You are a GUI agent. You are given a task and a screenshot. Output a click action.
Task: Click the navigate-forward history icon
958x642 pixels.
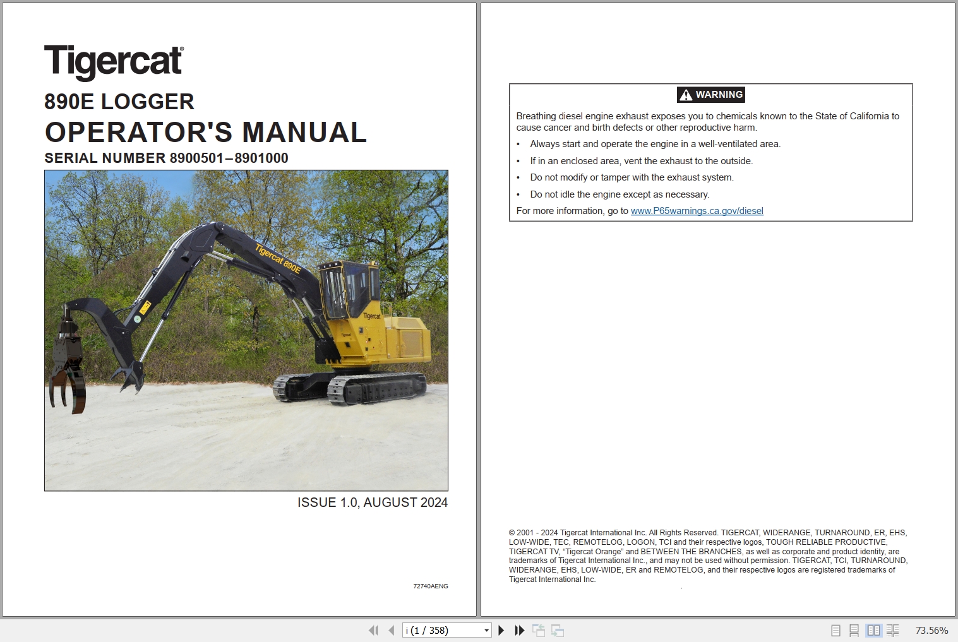coord(558,630)
